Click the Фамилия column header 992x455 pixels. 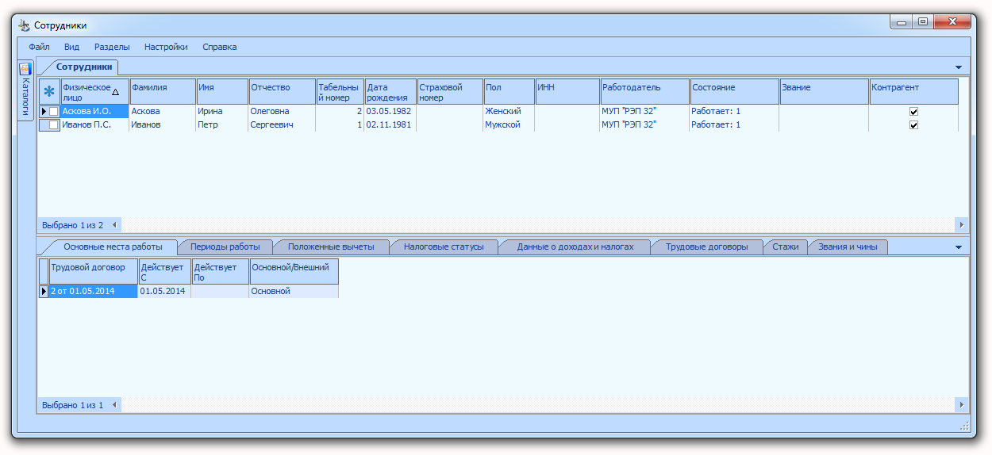(163, 91)
